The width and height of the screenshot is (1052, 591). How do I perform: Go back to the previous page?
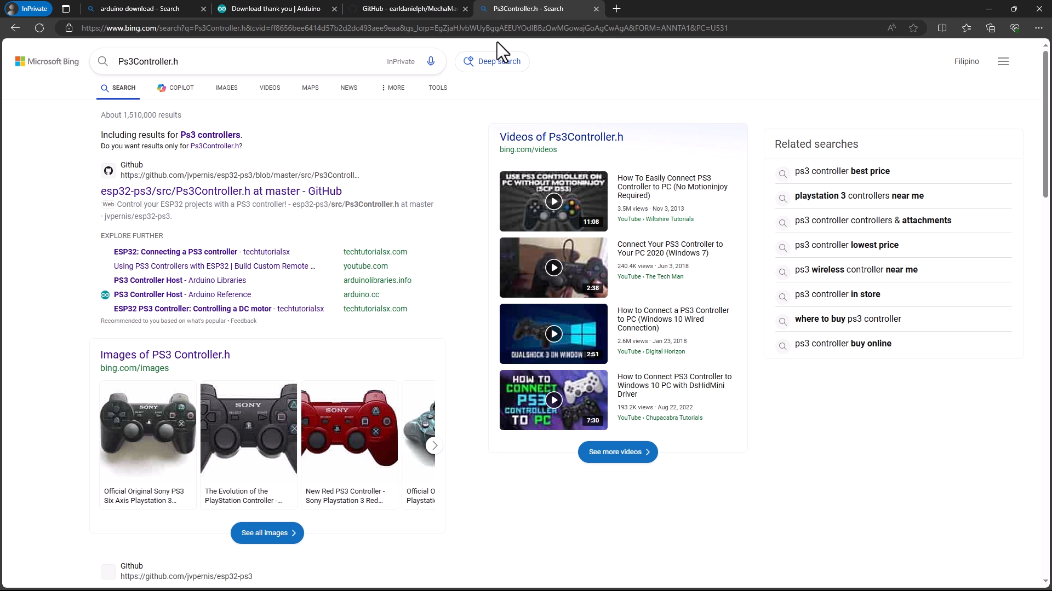(x=15, y=28)
